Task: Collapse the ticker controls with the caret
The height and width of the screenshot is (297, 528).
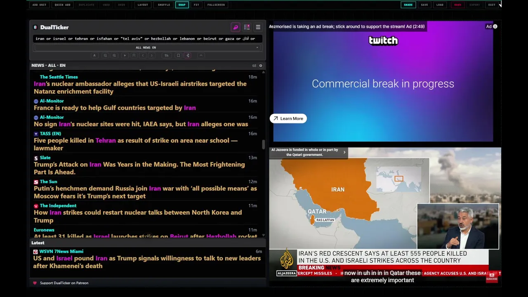Action: [201, 55]
